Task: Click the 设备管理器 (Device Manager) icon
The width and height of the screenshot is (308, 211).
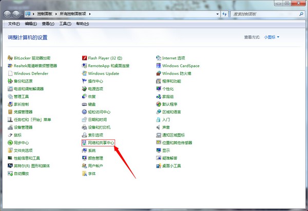Action: click(x=10, y=127)
